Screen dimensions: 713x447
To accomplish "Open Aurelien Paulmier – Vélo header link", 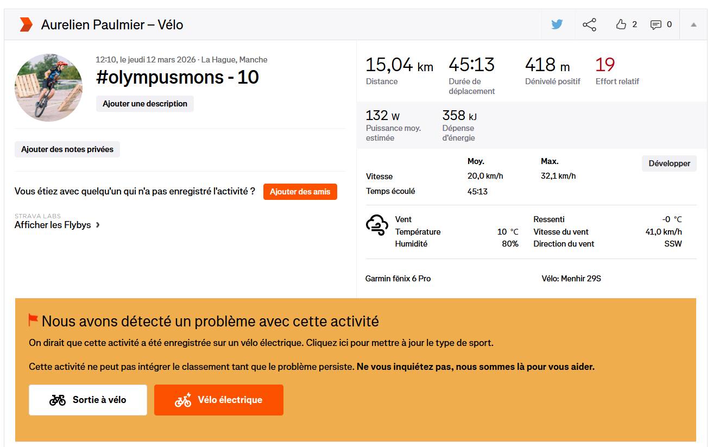I will [x=112, y=24].
